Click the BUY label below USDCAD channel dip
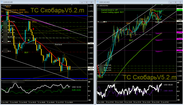 131,40
